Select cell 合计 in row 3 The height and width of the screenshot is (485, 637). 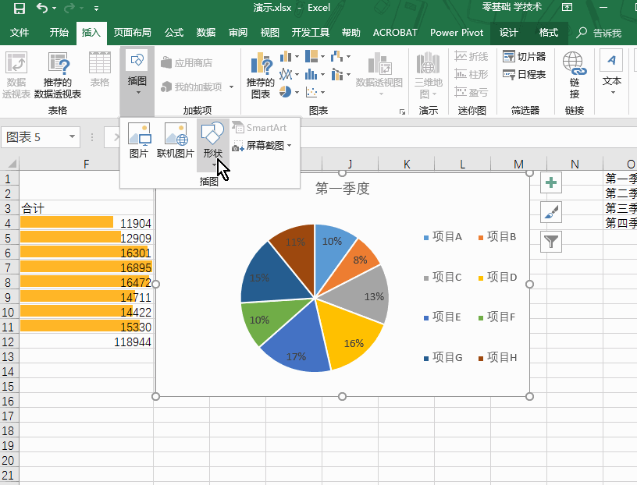[86, 208]
